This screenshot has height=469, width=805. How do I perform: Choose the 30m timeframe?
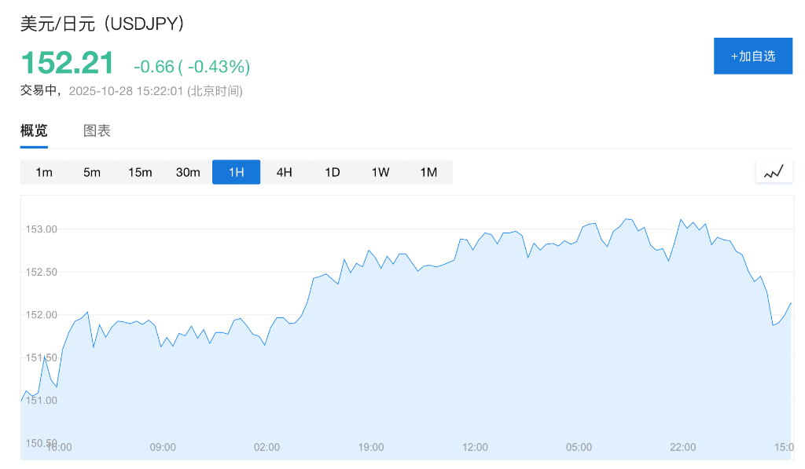click(188, 172)
